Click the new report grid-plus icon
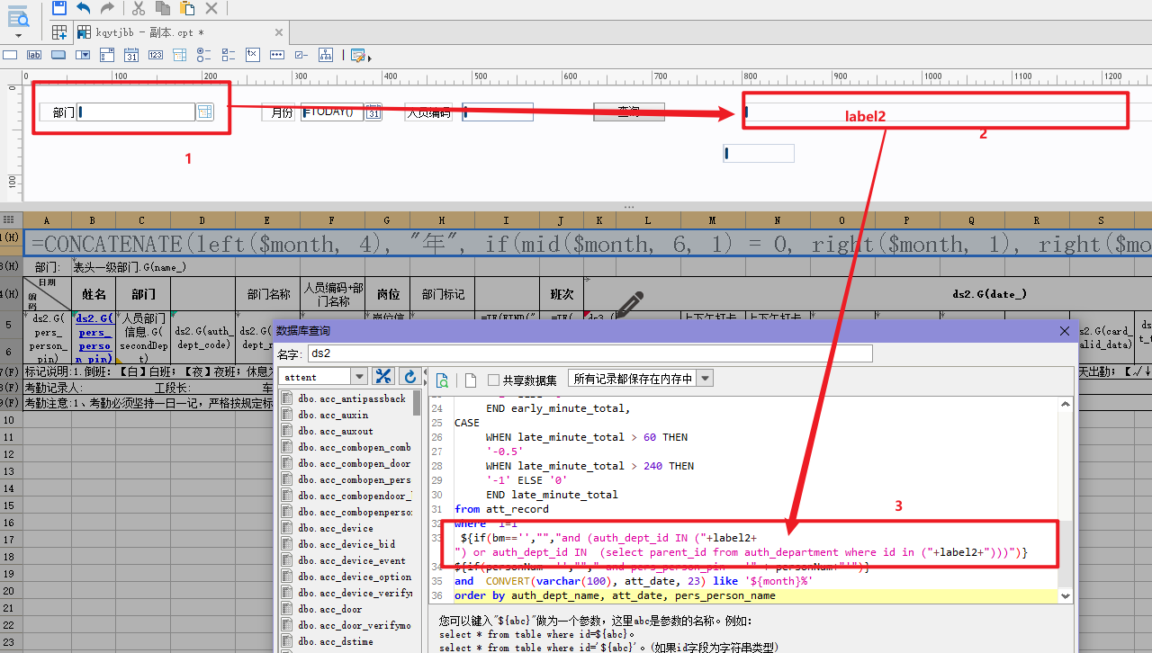The height and width of the screenshot is (653, 1152). 59,32
